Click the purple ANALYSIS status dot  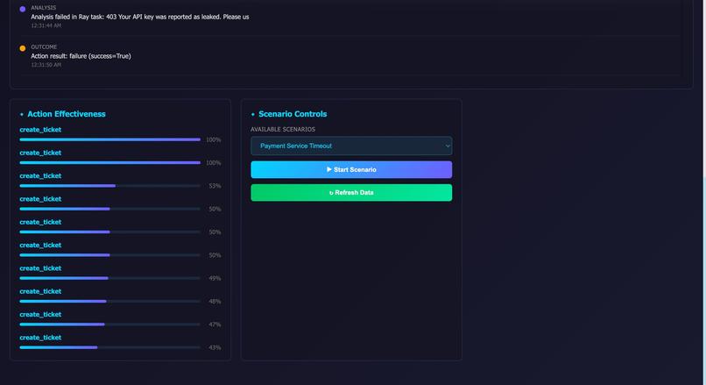coord(23,9)
